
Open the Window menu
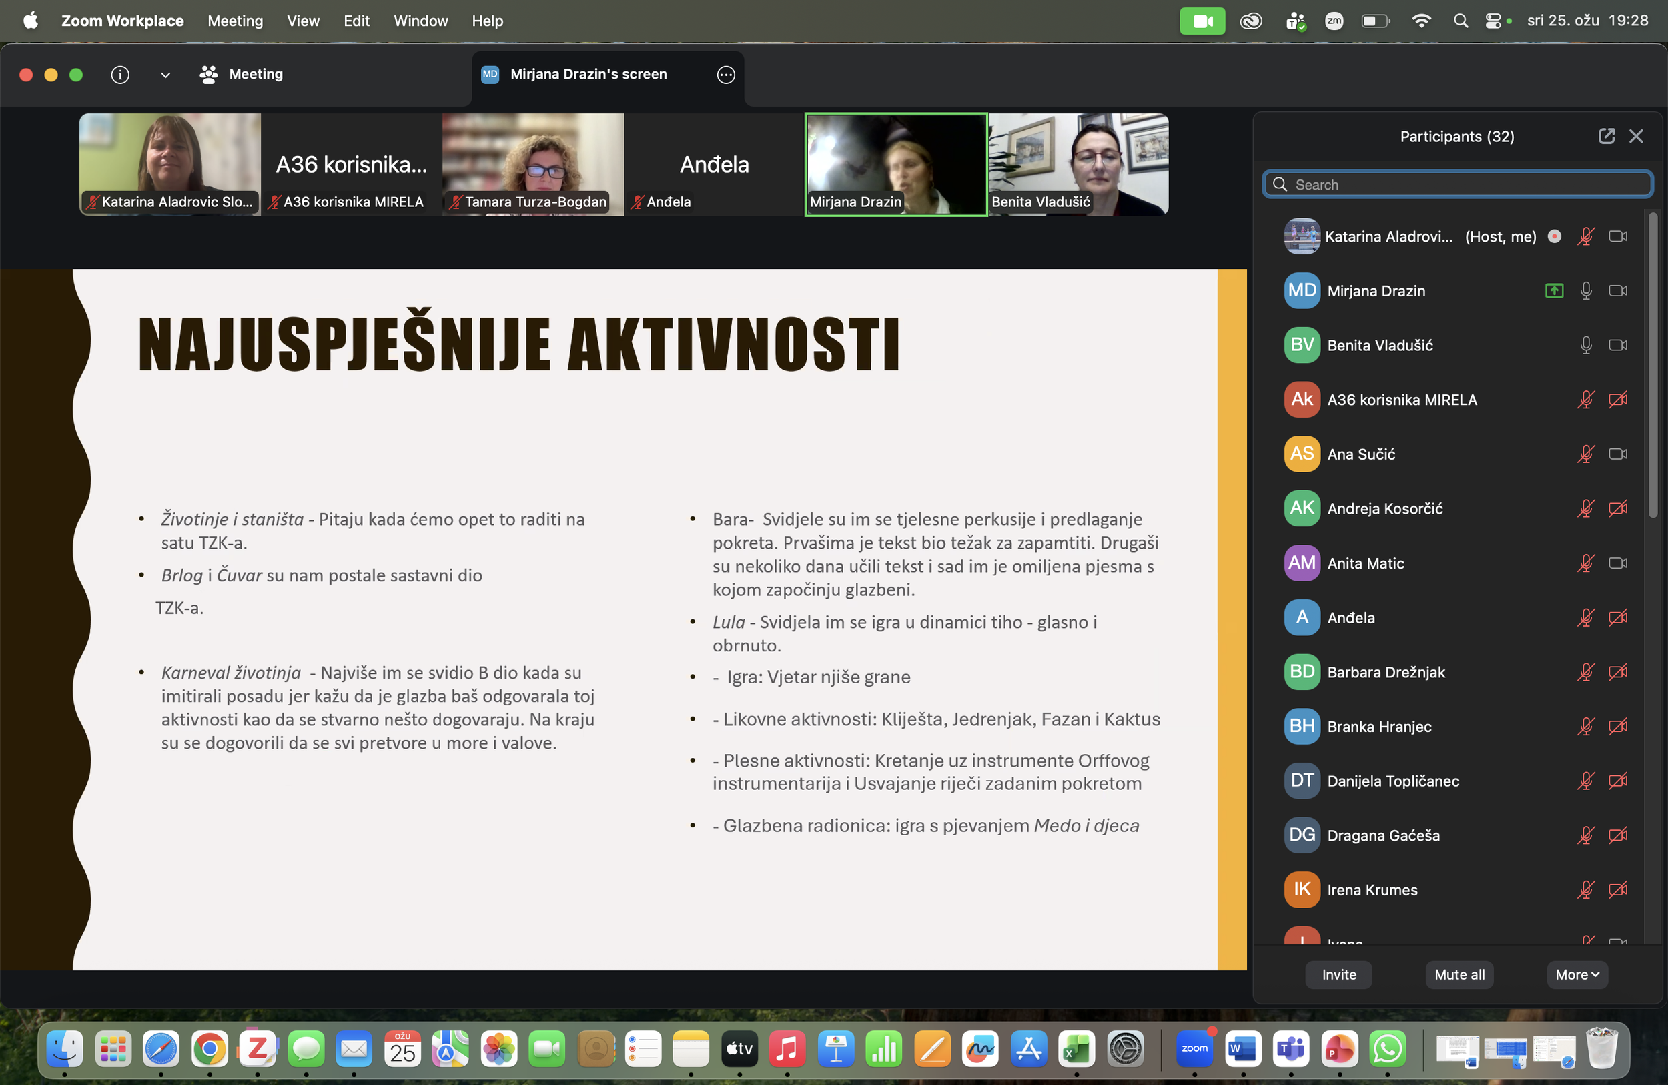coord(420,21)
